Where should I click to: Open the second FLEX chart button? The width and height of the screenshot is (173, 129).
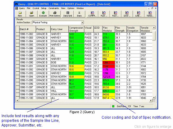pyautogui.click(x=116, y=14)
